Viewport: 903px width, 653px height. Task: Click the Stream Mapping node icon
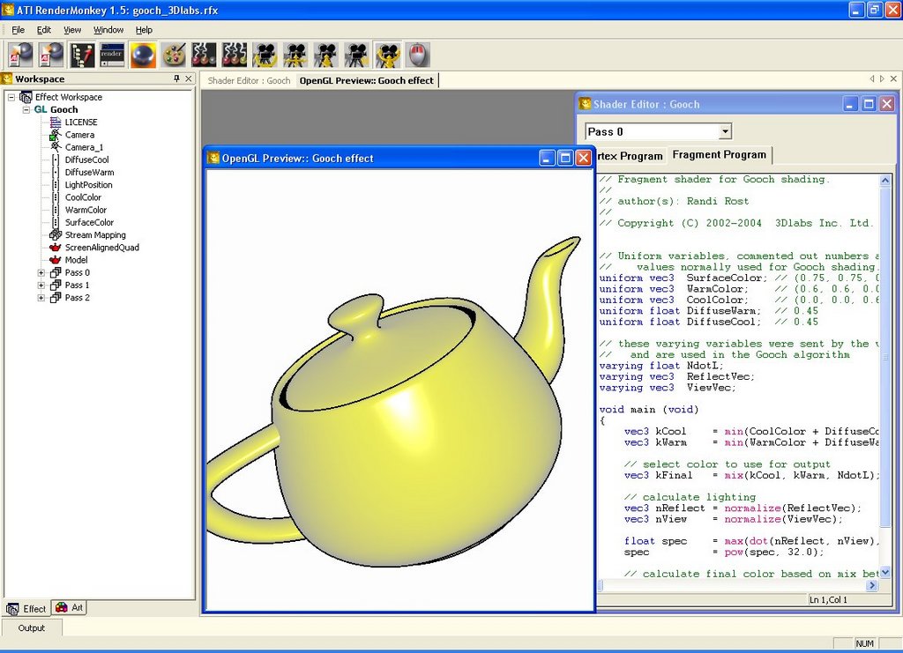(56, 235)
